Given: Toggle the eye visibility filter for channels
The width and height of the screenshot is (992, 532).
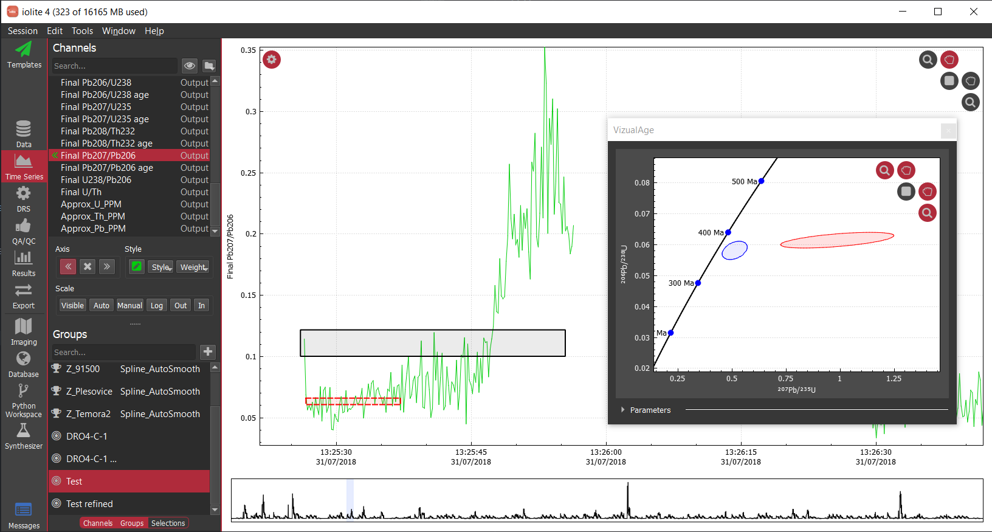Looking at the screenshot, I should click(x=190, y=66).
